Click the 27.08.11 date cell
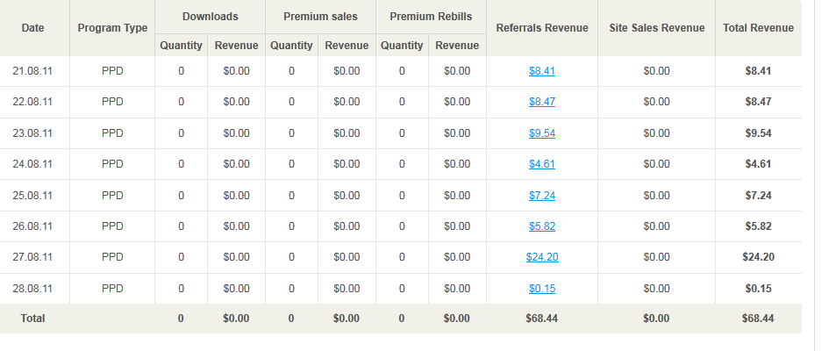 (x=33, y=257)
